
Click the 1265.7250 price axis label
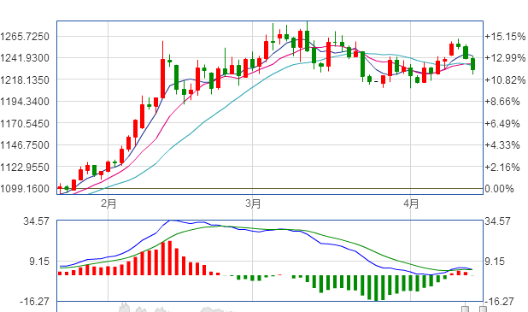pyautogui.click(x=25, y=37)
